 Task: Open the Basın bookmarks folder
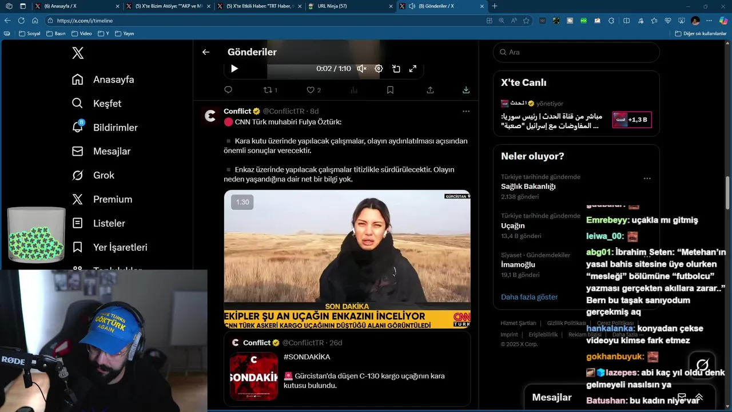pos(56,34)
